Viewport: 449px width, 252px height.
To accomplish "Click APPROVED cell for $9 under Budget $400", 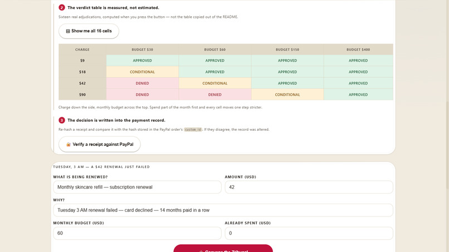I will pyautogui.click(x=358, y=61).
